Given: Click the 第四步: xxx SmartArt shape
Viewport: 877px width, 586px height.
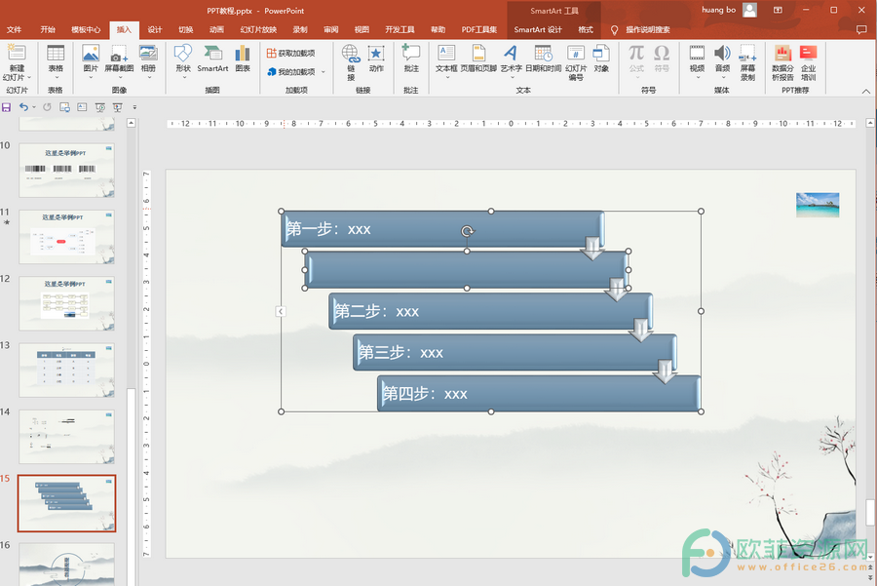Looking at the screenshot, I should coord(539,394).
